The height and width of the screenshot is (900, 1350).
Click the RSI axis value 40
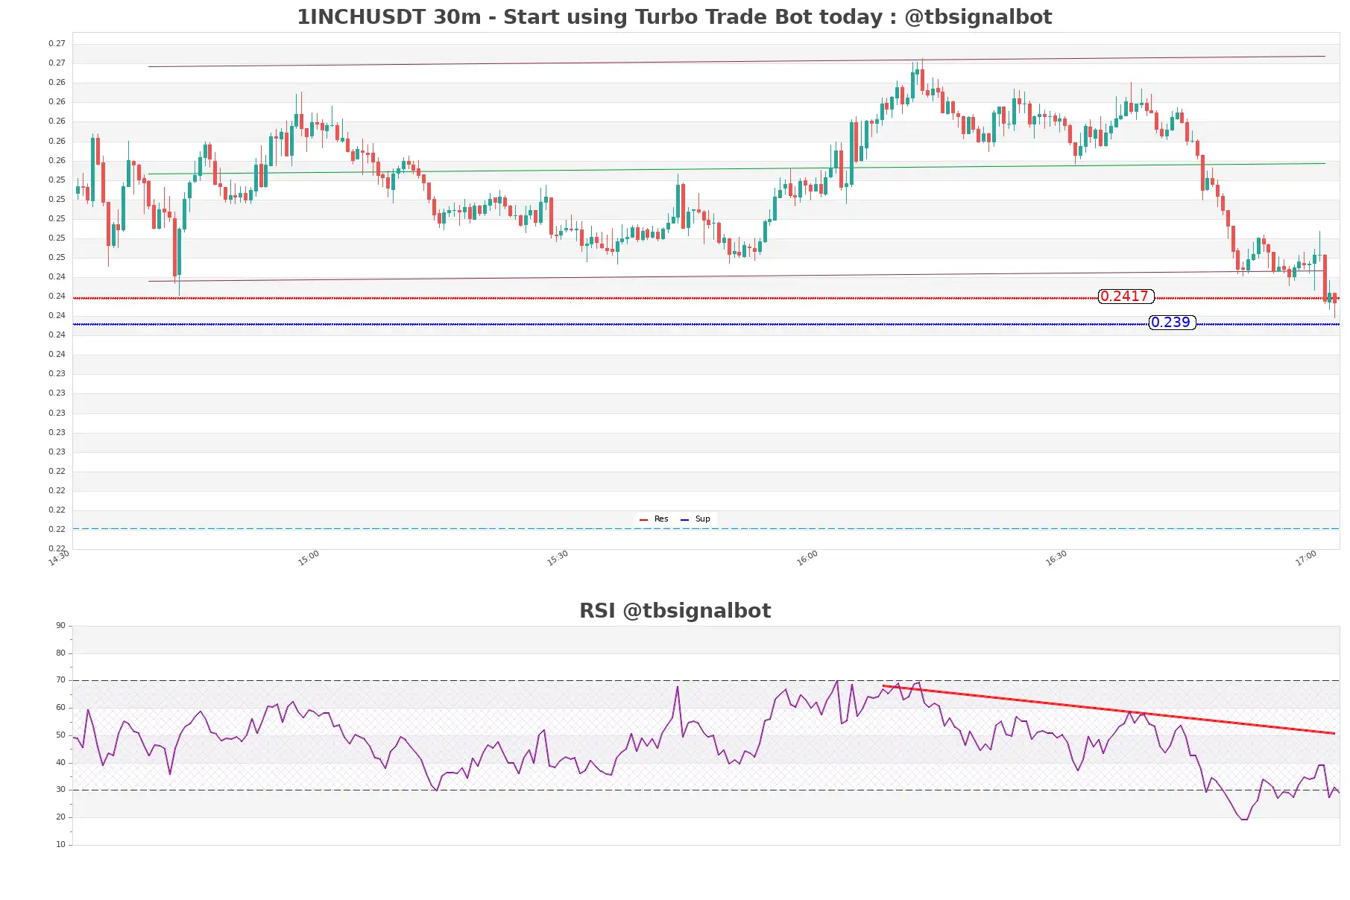point(60,763)
